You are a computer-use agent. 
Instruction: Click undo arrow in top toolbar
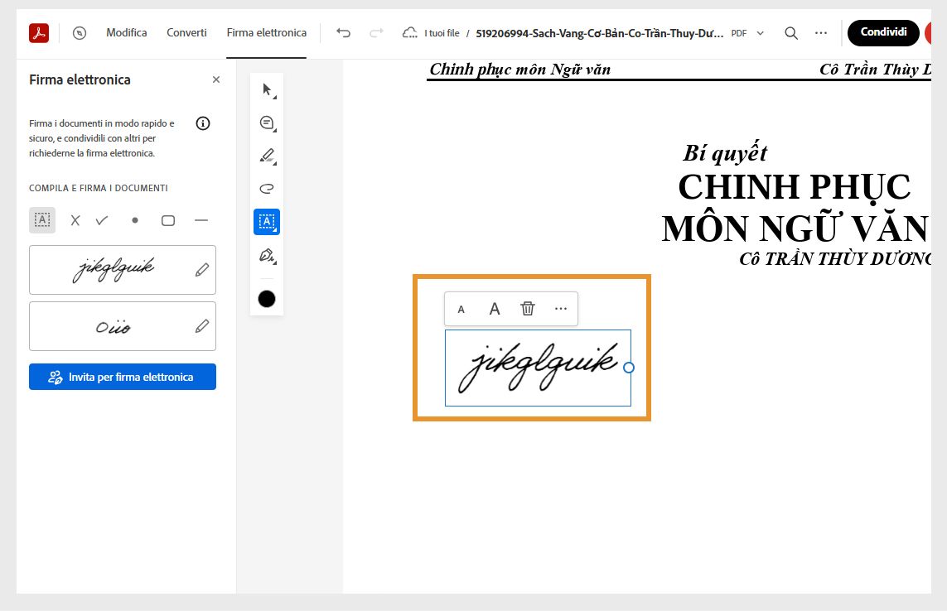coord(343,32)
